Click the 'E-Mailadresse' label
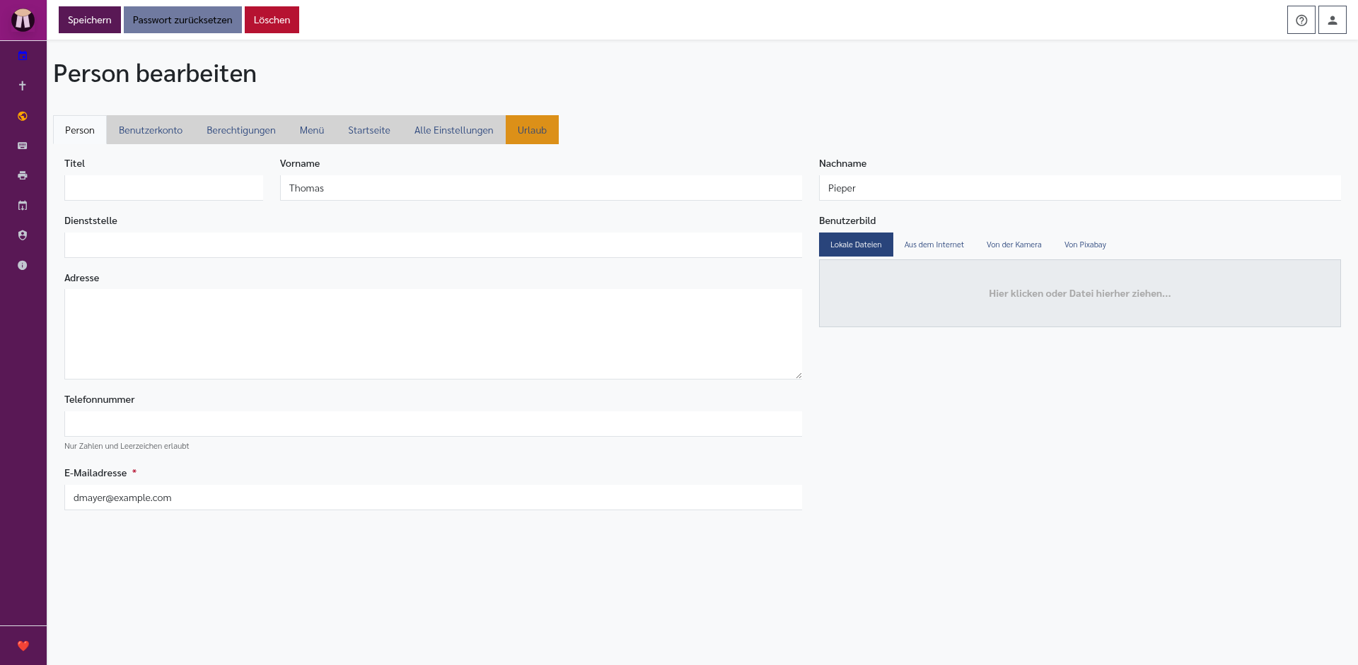The height and width of the screenshot is (665, 1358). click(95, 473)
